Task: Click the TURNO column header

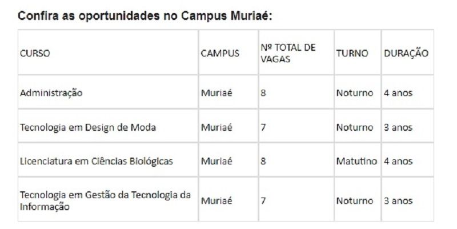Action: point(351,53)
